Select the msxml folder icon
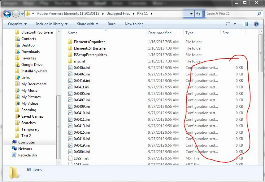 point(70,61)
